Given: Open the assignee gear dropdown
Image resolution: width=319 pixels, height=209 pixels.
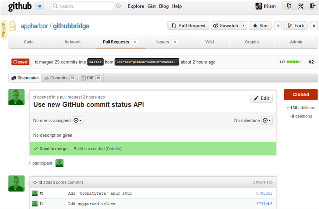Looking at the screenshot, I should [x=77, y=120].
